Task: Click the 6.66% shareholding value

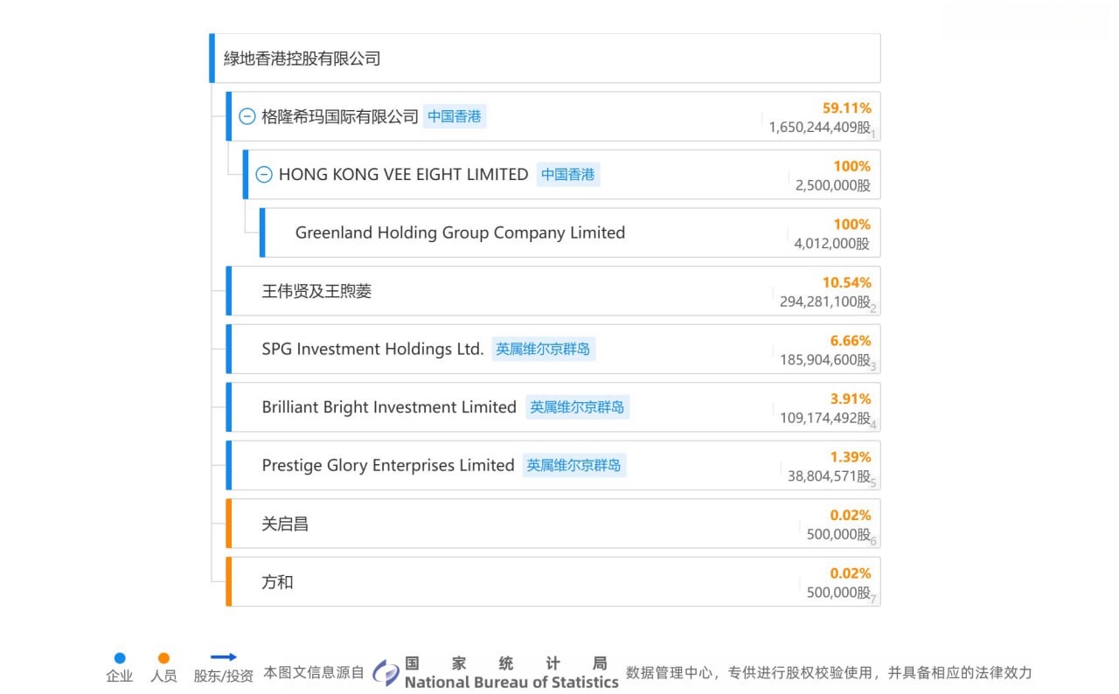Action: click(x=851, y=341)
